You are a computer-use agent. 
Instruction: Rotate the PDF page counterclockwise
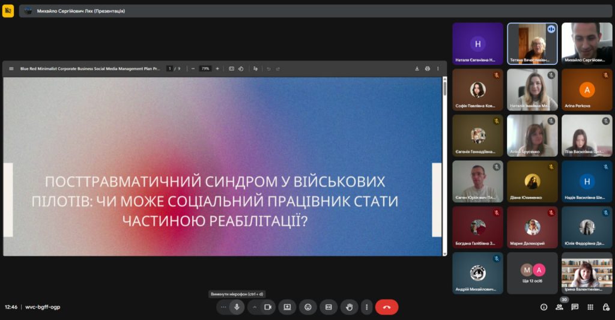(x=241, y=68)
